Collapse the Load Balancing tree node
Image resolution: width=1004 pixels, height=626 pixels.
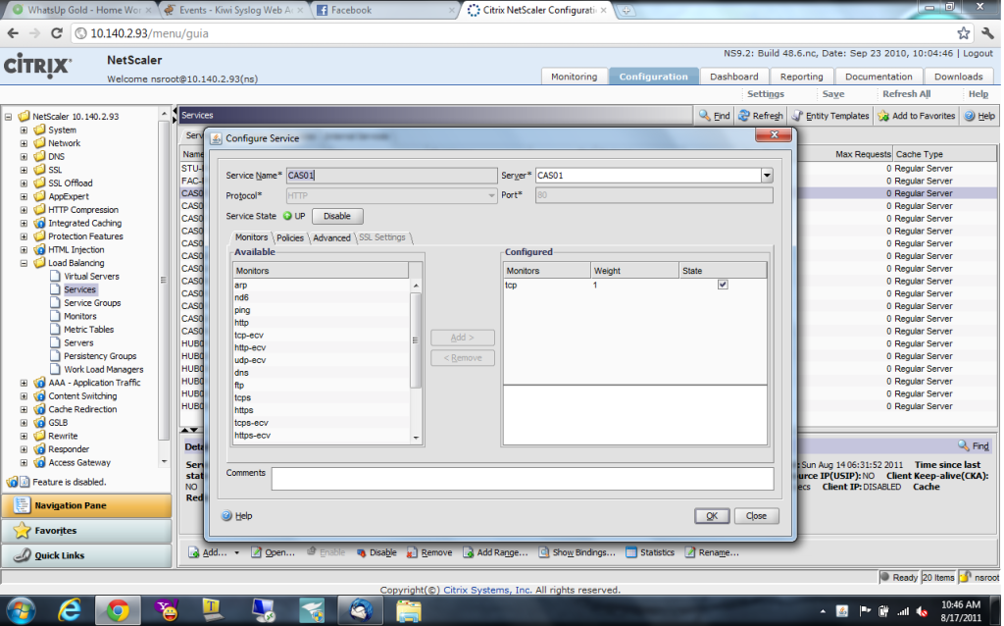24,263
